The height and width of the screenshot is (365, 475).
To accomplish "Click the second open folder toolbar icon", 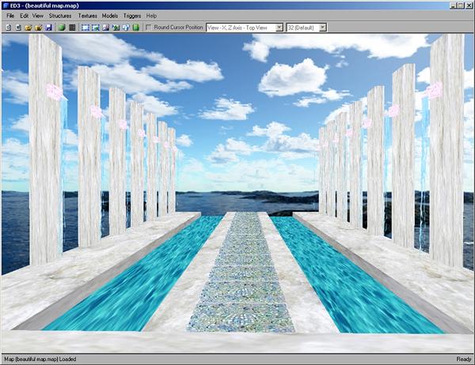I will [38, 27].
